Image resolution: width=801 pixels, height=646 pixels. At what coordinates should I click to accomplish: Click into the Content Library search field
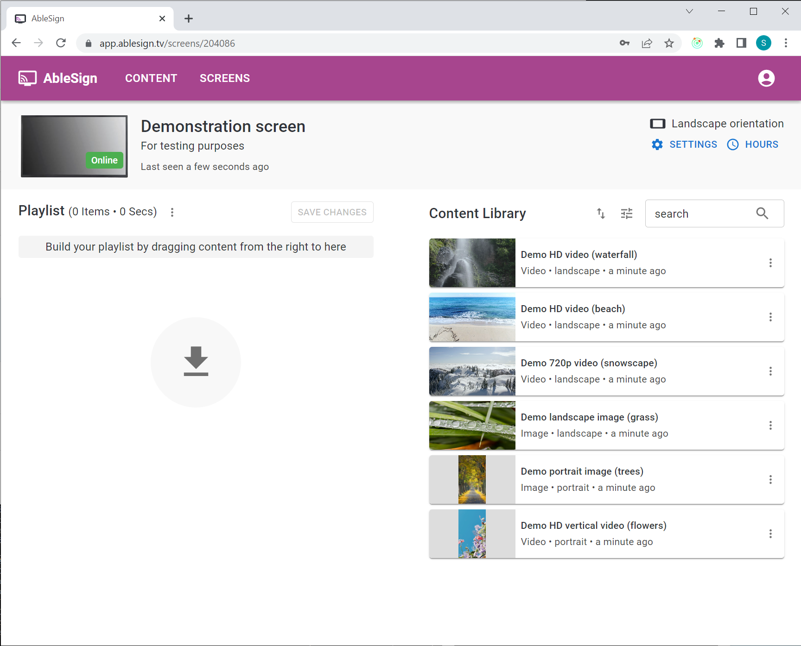700,214
